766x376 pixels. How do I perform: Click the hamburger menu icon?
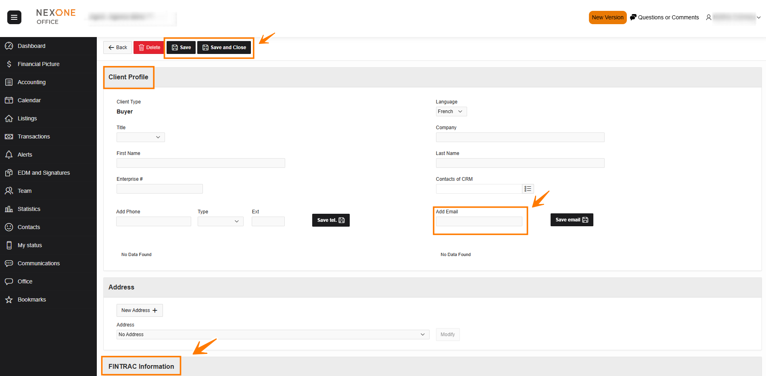14,17
